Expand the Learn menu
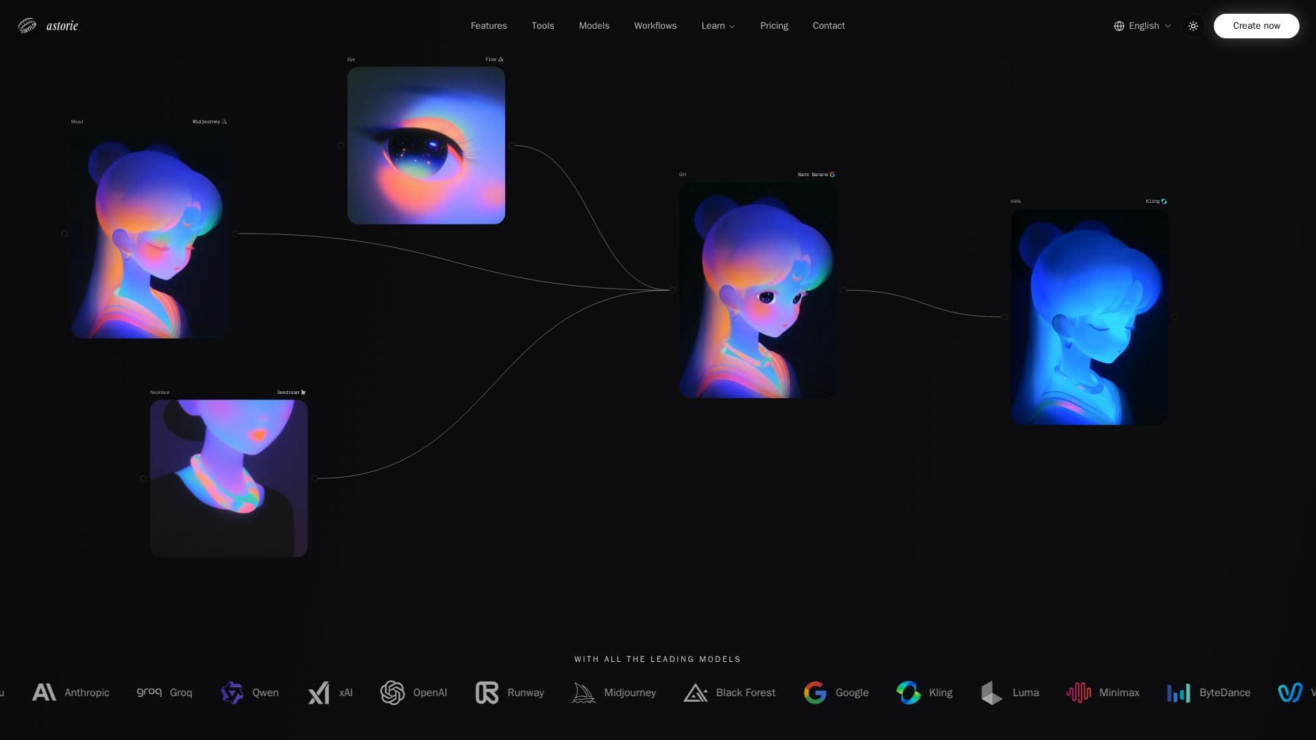1316x740 pixels. point(718,26)
